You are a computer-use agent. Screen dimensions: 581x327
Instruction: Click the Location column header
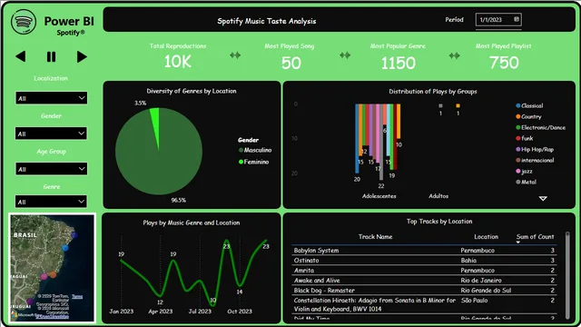point(487,236)
